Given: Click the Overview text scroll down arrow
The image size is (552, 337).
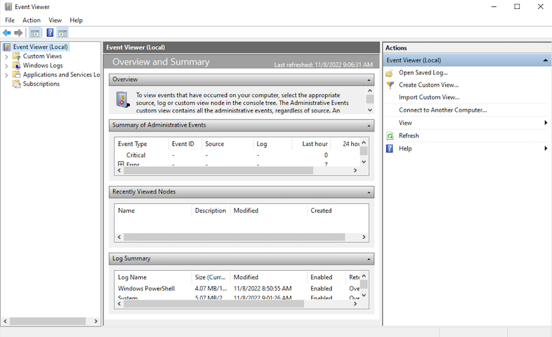Looking at the screenshot, I should point(370,110).
